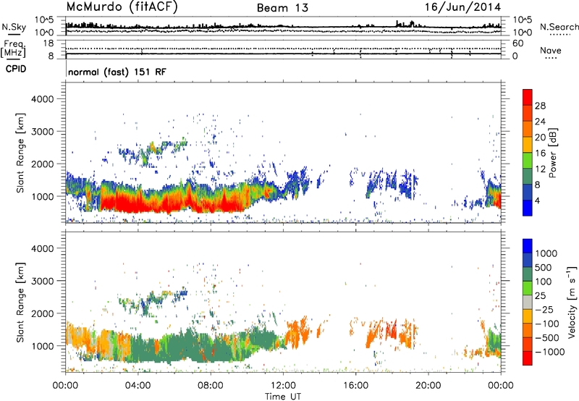Click the '18' tick on the frequency axis
Screen dimensions: 579x401
coord(48,43)
